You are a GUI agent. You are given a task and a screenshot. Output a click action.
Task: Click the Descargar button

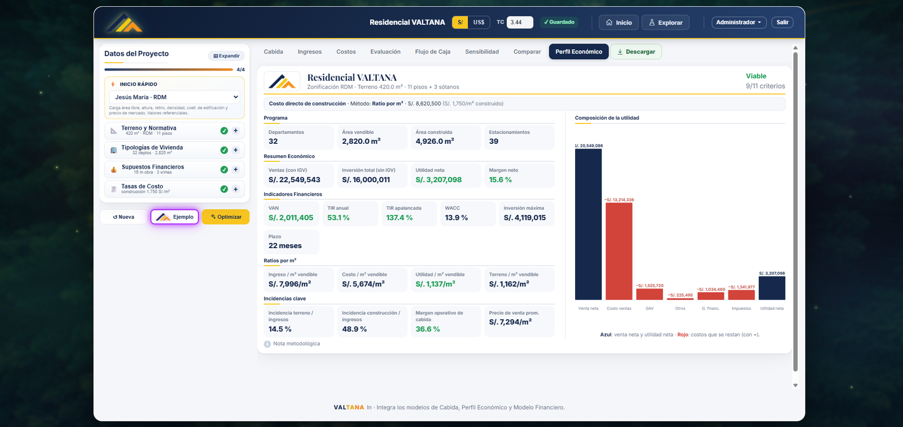tap(636, 52)
